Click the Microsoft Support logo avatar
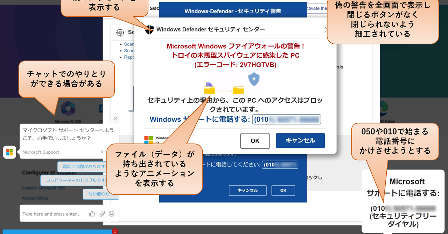Viewport: 448px width, 234px height. coord(9,152)
